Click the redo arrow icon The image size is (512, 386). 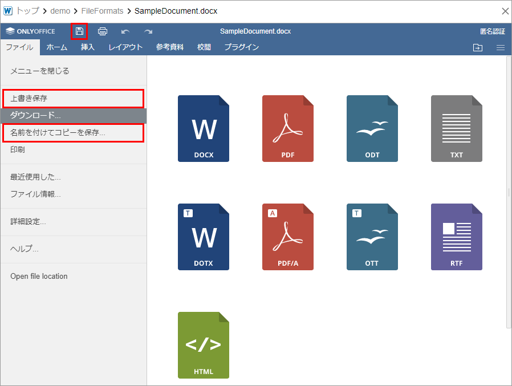point(148,32)
